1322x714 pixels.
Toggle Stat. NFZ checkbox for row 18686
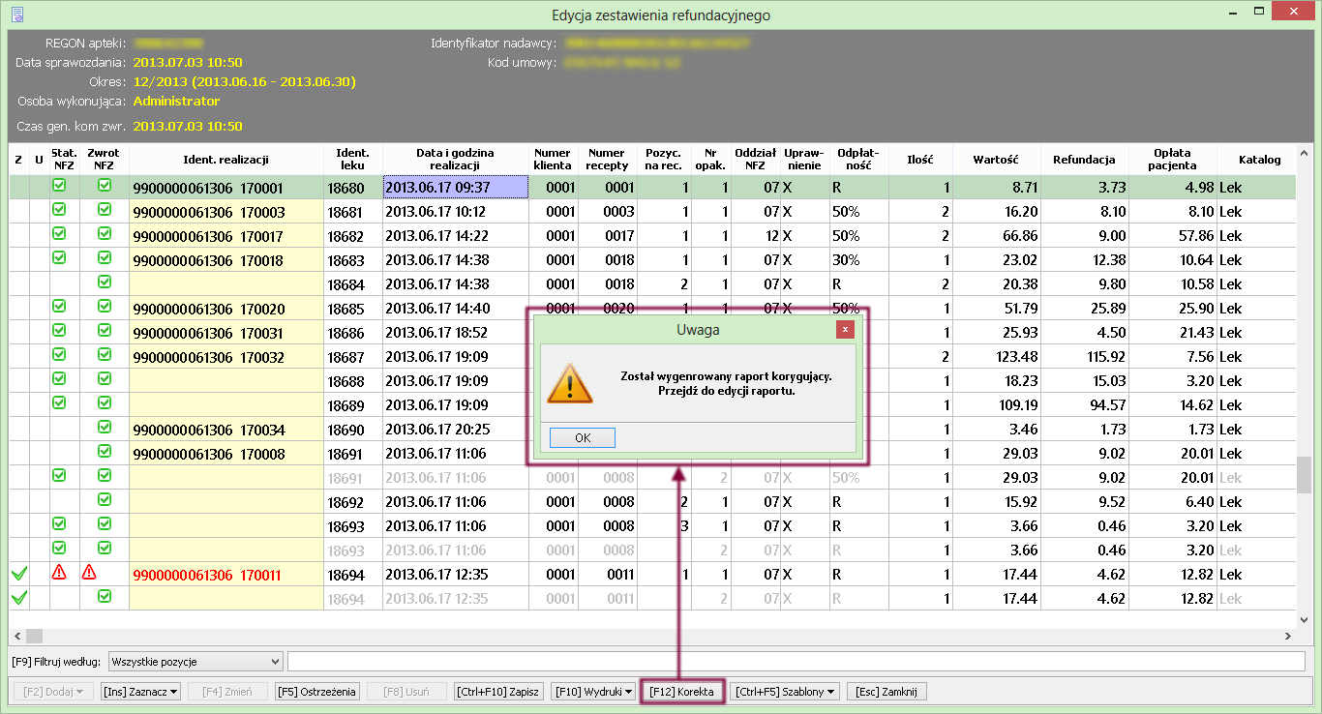tap(59, 330)
